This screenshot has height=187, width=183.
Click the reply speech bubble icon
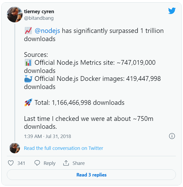(37, 163)
